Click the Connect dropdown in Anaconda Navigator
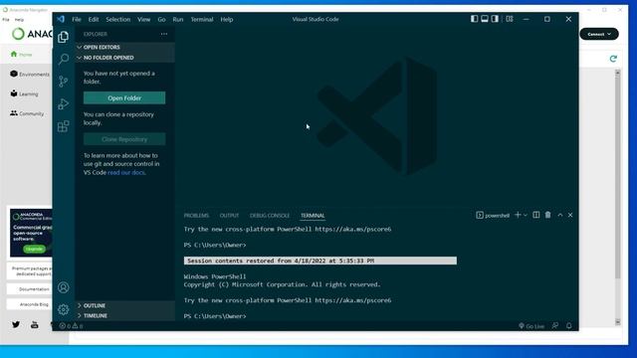Screen dimensions: 637x358 pyautogui.click(x=599, y=34)
